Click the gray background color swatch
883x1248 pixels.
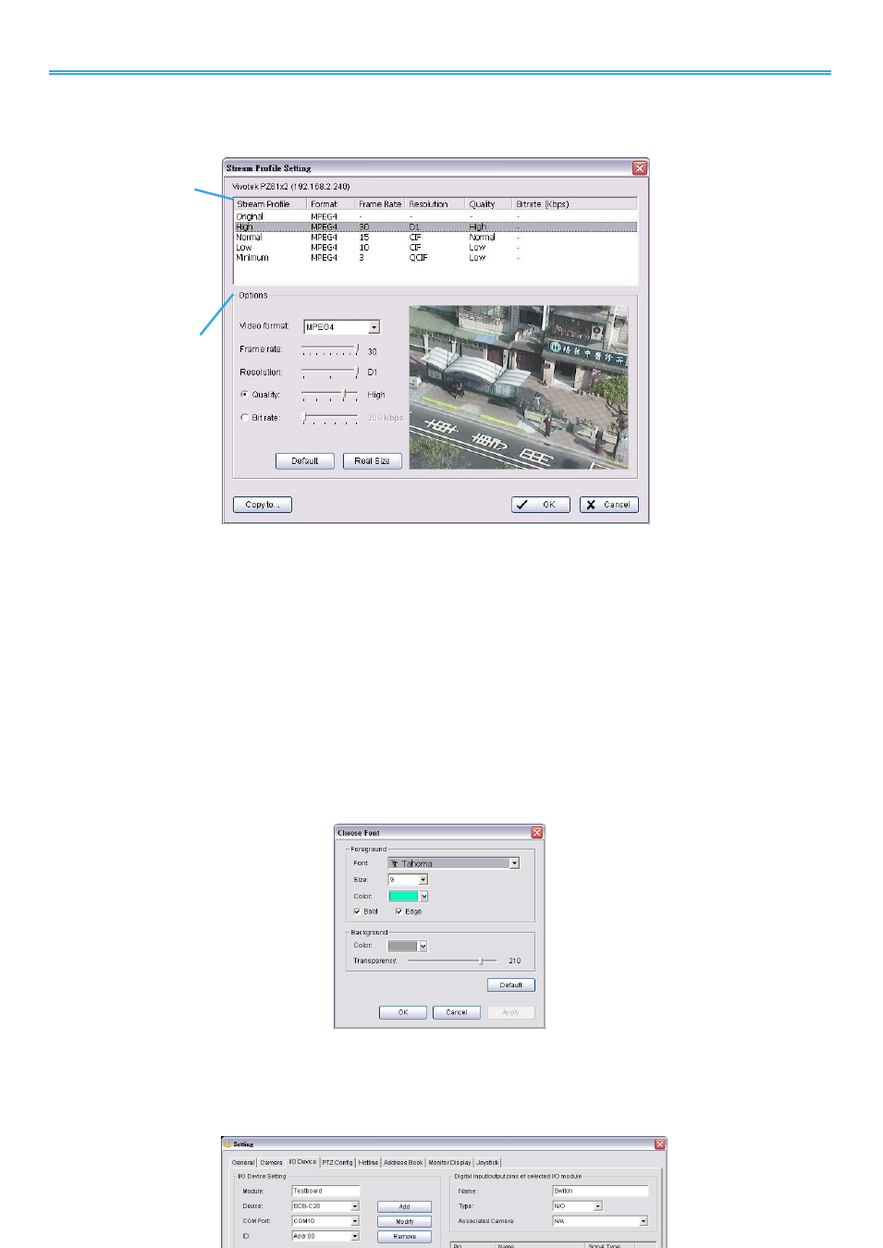[x=402, y=947]
